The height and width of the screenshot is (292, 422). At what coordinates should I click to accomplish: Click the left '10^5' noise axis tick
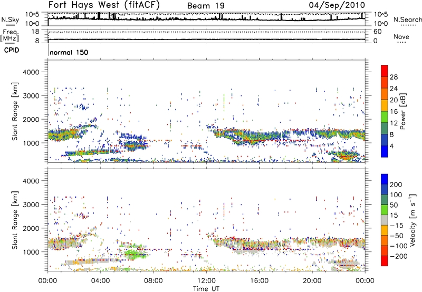tap(32, 14)
